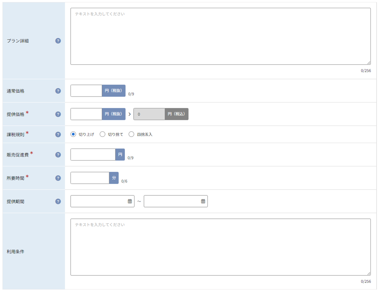Viewport: 379px width, 292px height.
Task: Click the 販売促進費 yen input box
Action: (93, 155)
